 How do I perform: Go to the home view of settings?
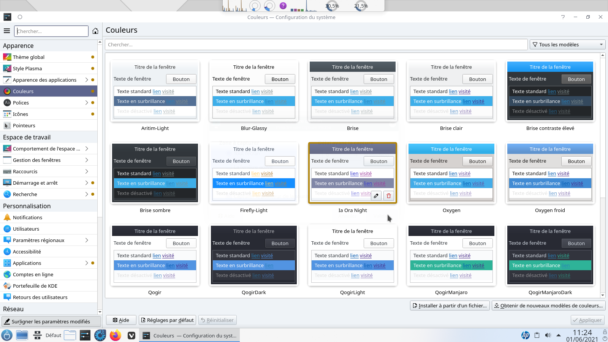(x=95, y=31)
